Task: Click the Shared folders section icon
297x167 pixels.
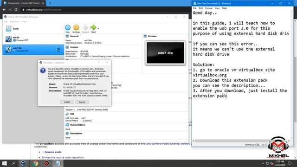Action: tap(67, 125)
